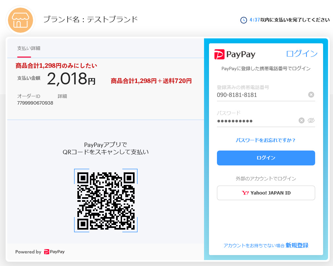Viewport: 333px width, 266px height.
Task: Select the 支払い詳細 tab
Action: [x=29, y=48]
